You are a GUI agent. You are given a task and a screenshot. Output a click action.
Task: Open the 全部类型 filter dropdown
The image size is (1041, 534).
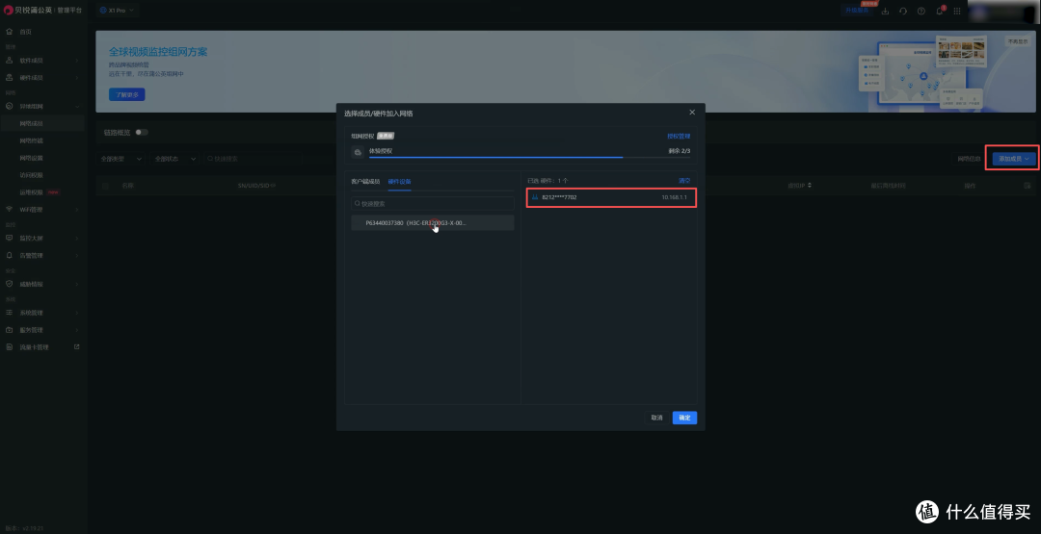pyautogui.click(x=120, y=159)
